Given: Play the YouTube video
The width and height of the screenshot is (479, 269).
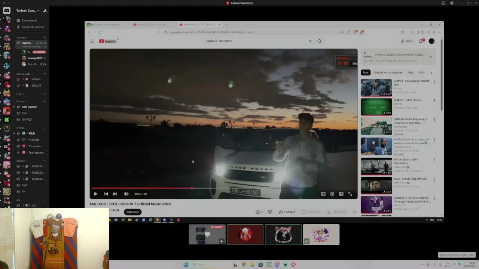Looking at the screenshot, I should click(95, 194).
